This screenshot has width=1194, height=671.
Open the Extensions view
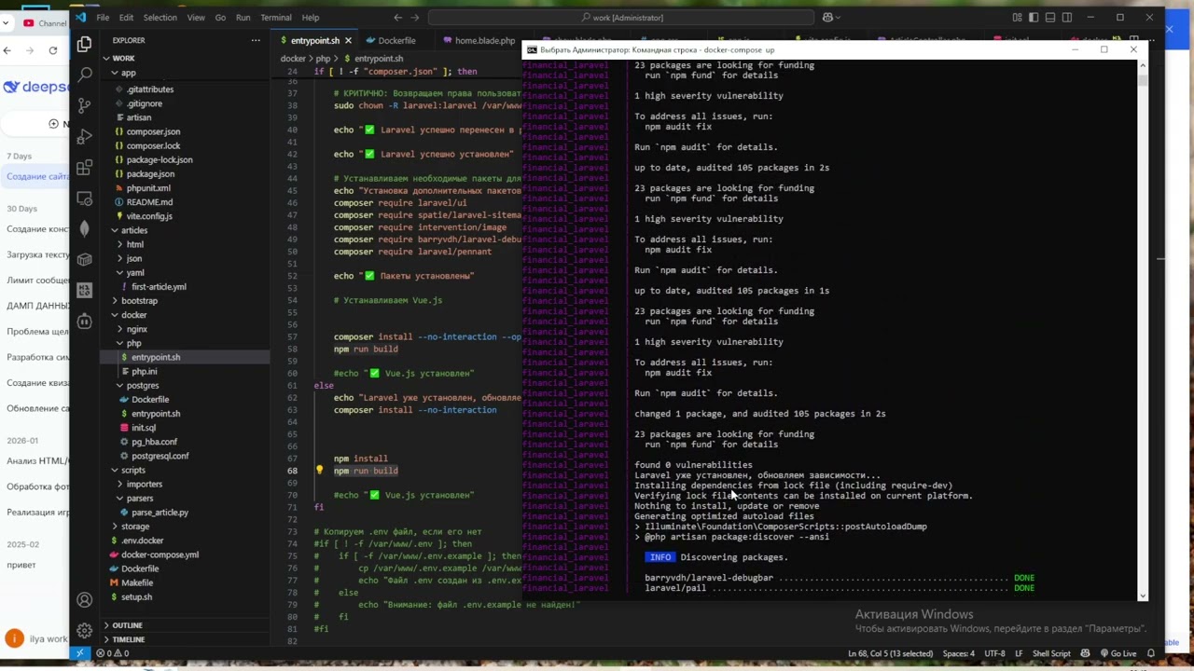(84, 168)
